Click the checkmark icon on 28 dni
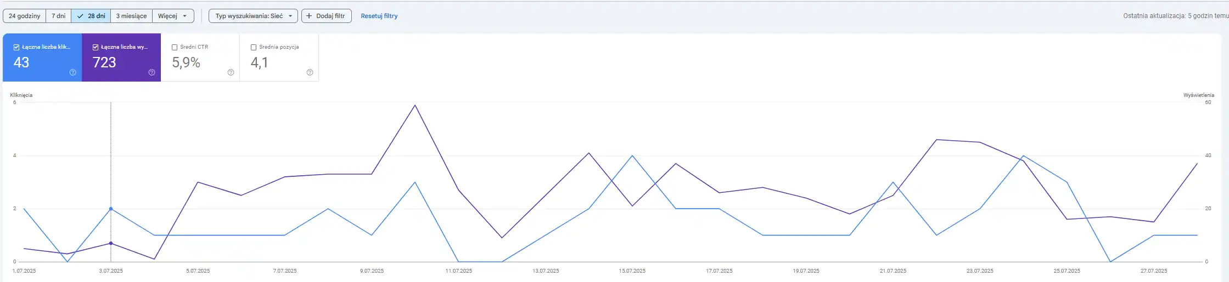 click(80, 16)
